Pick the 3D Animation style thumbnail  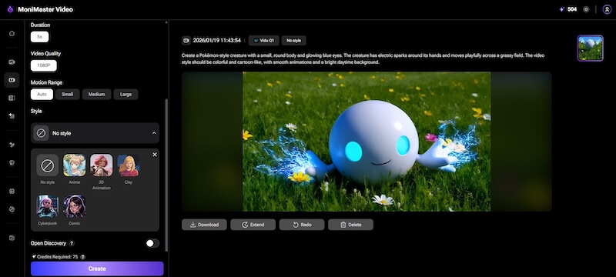[102, 165]
